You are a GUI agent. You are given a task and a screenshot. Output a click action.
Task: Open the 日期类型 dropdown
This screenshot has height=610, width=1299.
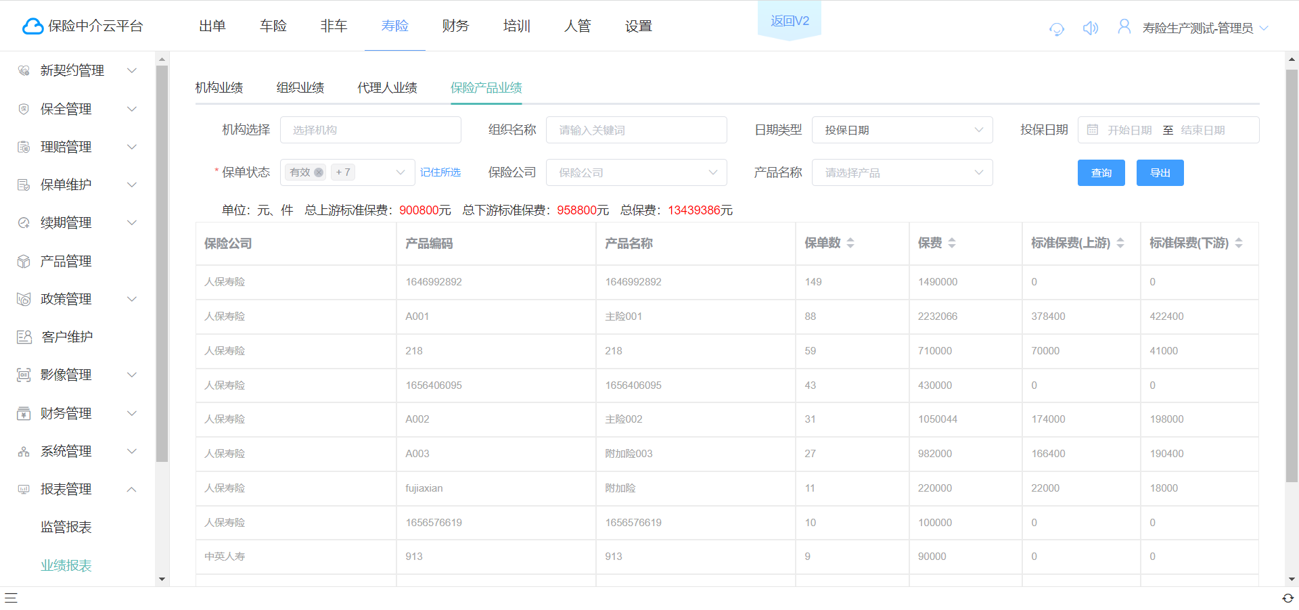tap(902, 130)
